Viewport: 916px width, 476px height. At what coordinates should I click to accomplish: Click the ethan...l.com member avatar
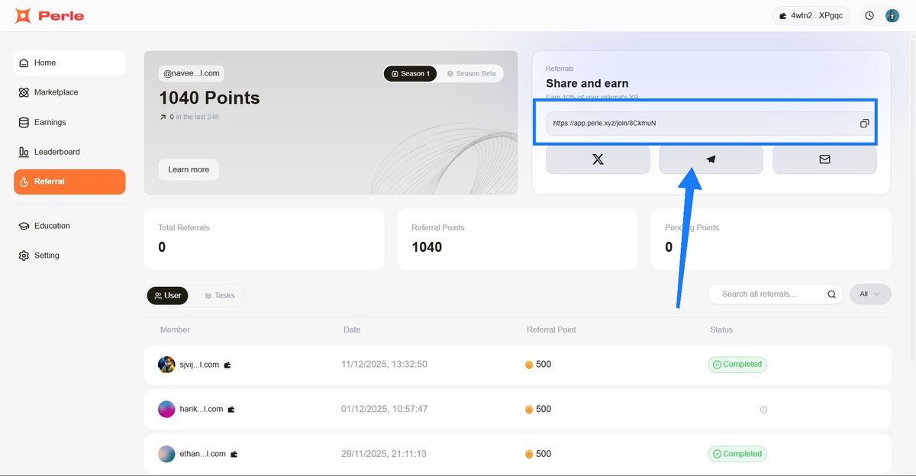166,454
